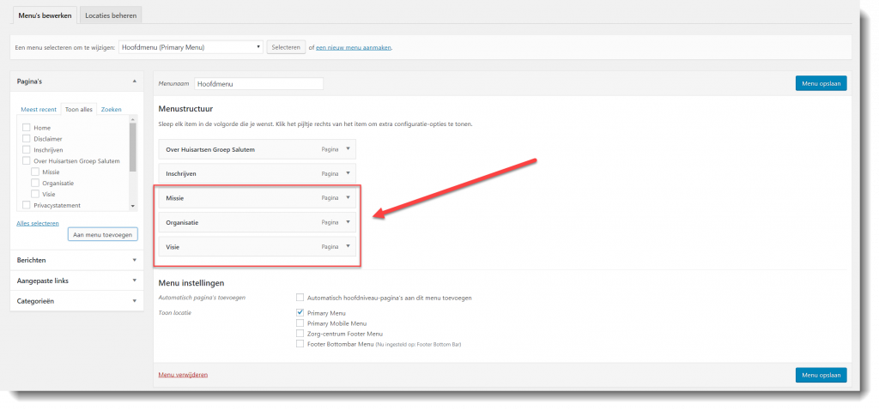
Task: Uncheck the Primary Menu location
Action: [x=300, y=312]
